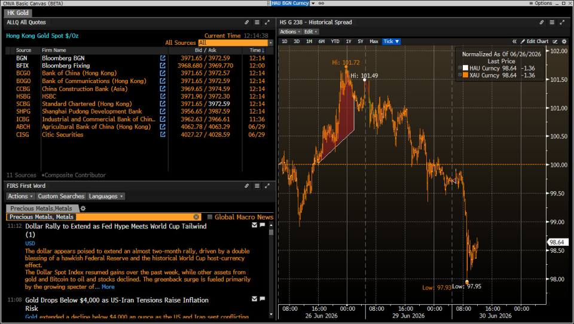Maximize the ALLQ All Quotes panel

click(267, 22)
